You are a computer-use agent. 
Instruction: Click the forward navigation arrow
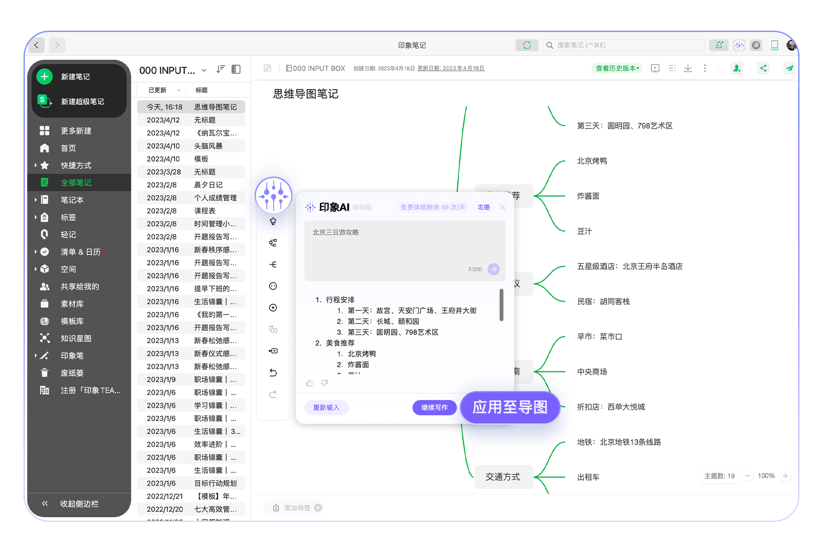point(57,45)
